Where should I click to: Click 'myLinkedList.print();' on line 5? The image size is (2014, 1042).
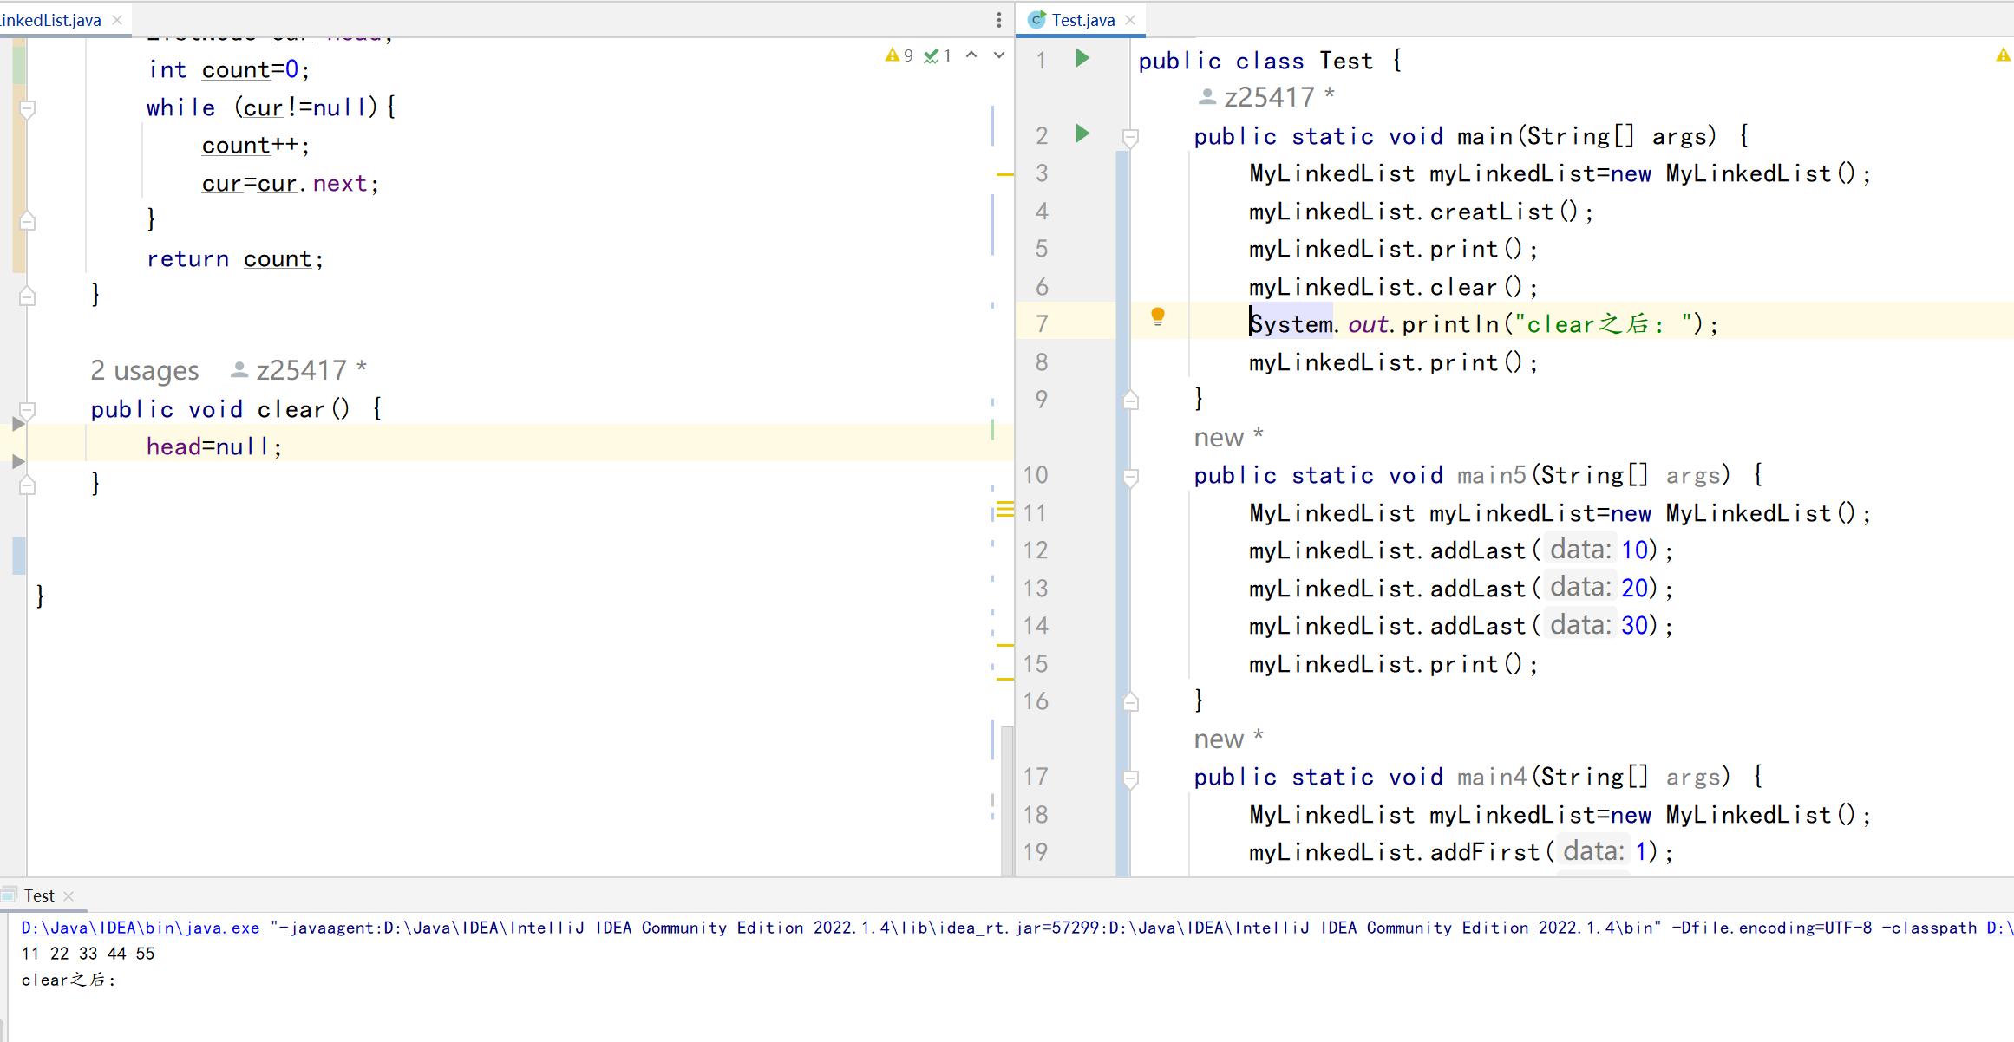click(1393, 249)
